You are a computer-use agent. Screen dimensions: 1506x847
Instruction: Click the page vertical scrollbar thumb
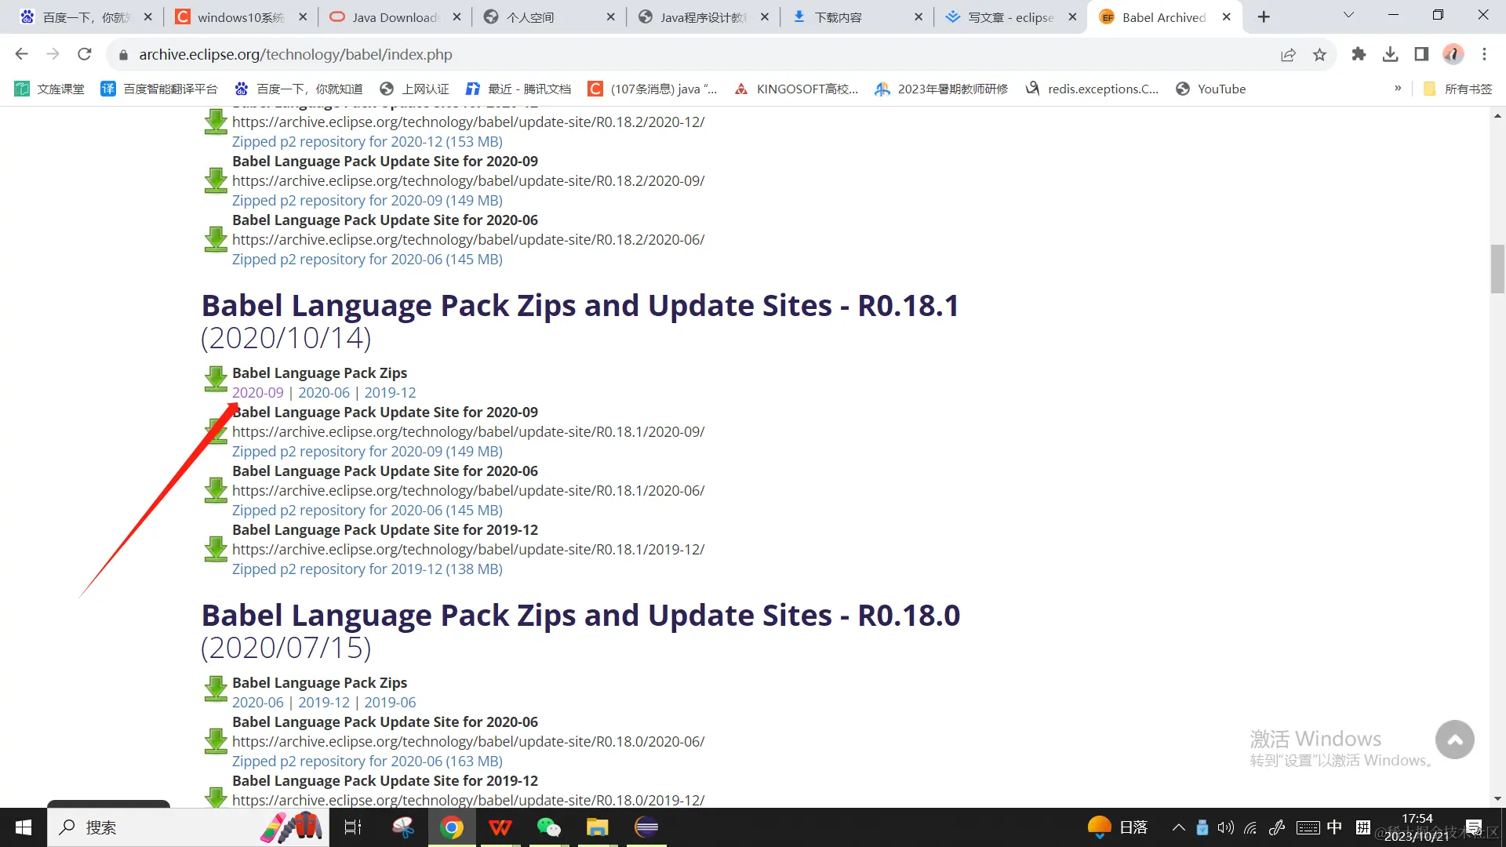click(x=1497, y=268)
